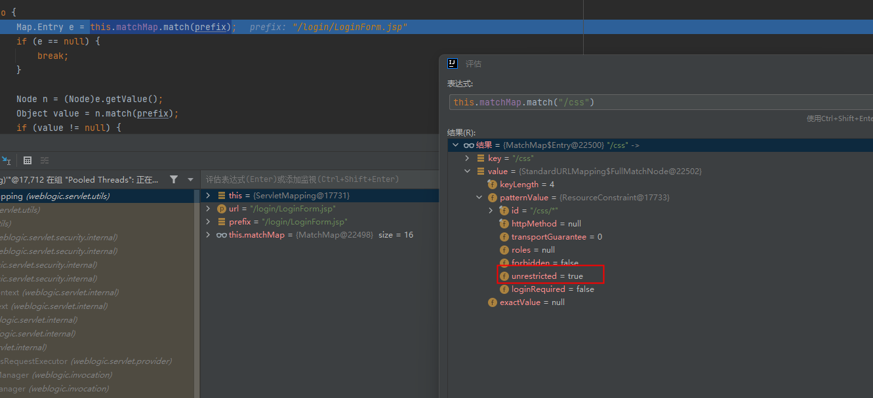Click the 'if (e == null) {' code line
This screenshot has width=873, height=398.
click(58, 41)
